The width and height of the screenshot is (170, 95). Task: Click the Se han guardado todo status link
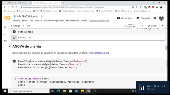pos(100,21)
